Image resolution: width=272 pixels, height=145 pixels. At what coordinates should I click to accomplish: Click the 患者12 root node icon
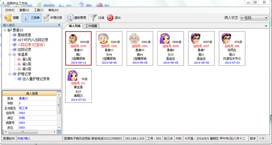10,30
